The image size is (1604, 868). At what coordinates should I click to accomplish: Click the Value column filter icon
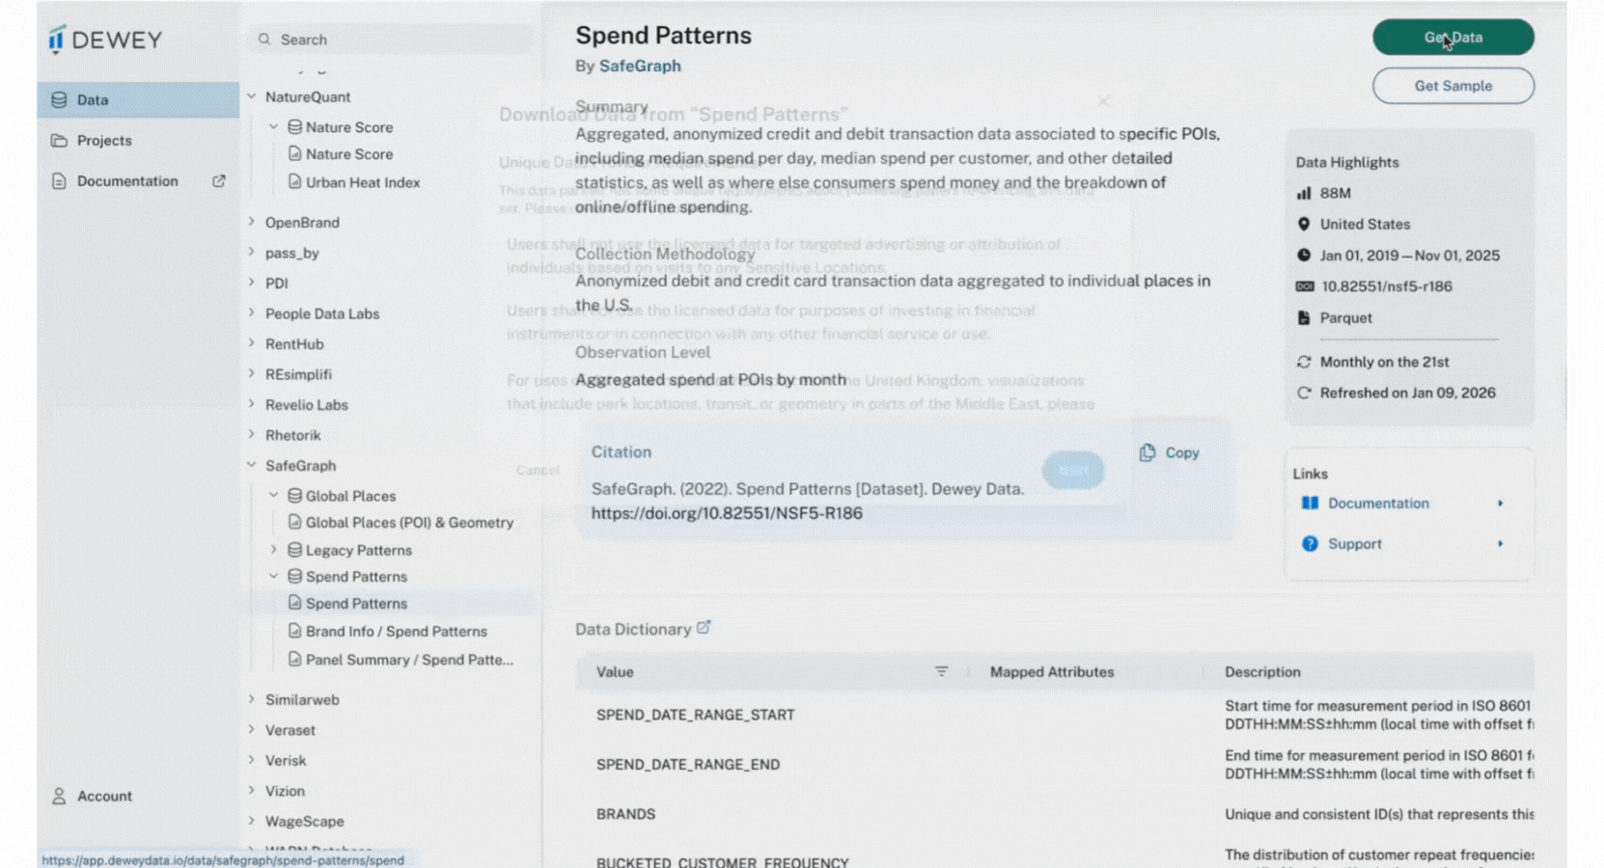pyautogui.click(x=942, y=671)
